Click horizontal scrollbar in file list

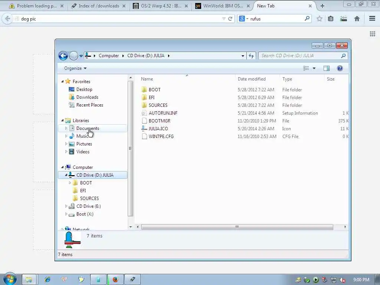click(237, 227)
